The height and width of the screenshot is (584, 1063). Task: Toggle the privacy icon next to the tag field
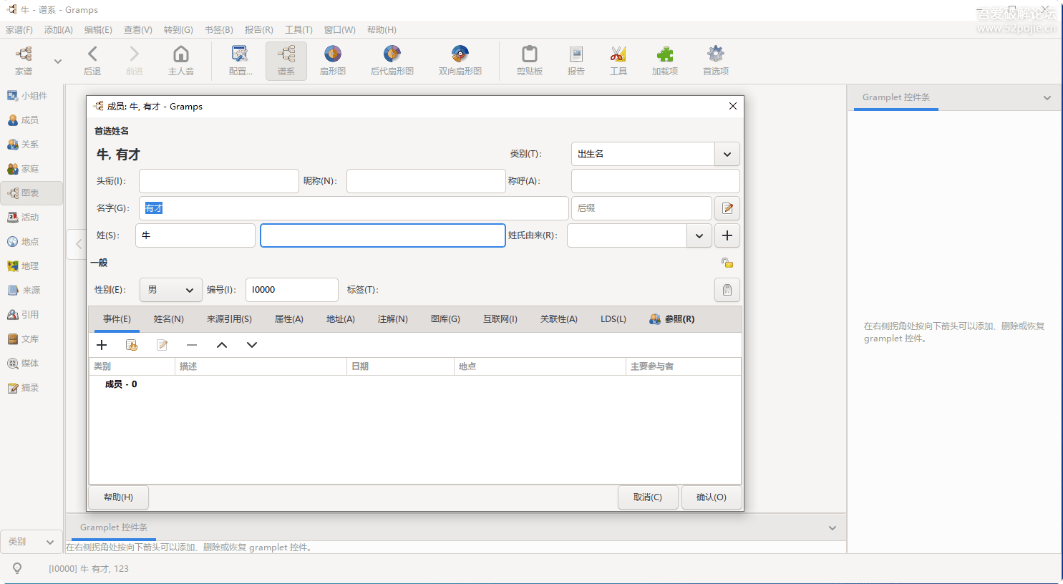pyautogui.click(x=727, y=290)
